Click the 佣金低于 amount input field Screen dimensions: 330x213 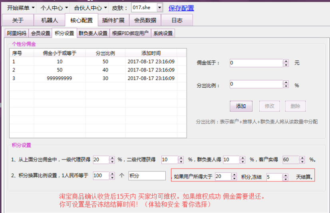256,63
